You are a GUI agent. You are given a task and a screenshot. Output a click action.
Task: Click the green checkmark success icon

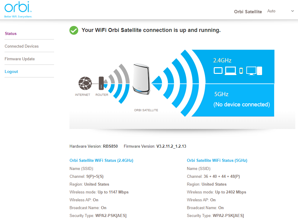[x=74, y=30]
